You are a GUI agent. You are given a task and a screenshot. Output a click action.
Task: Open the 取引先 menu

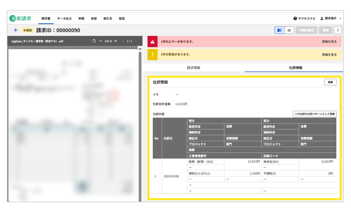107,19
